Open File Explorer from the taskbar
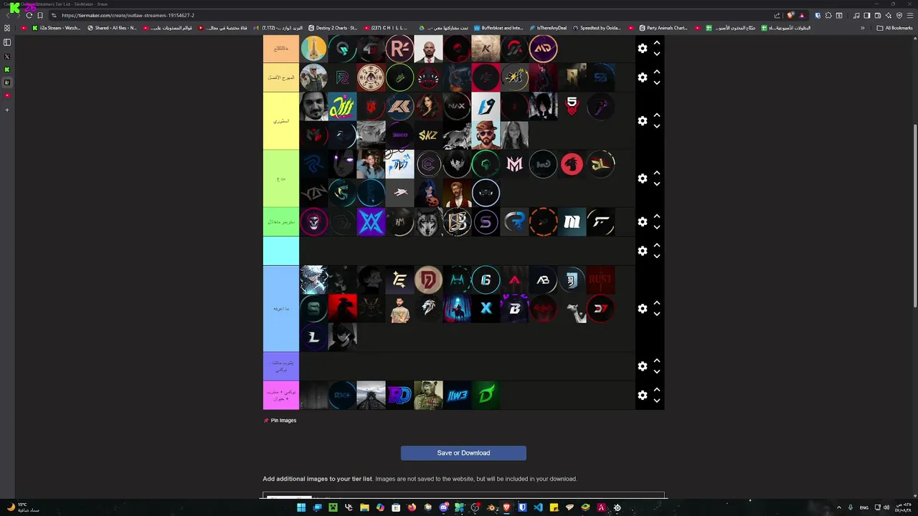 pos(364,507)
